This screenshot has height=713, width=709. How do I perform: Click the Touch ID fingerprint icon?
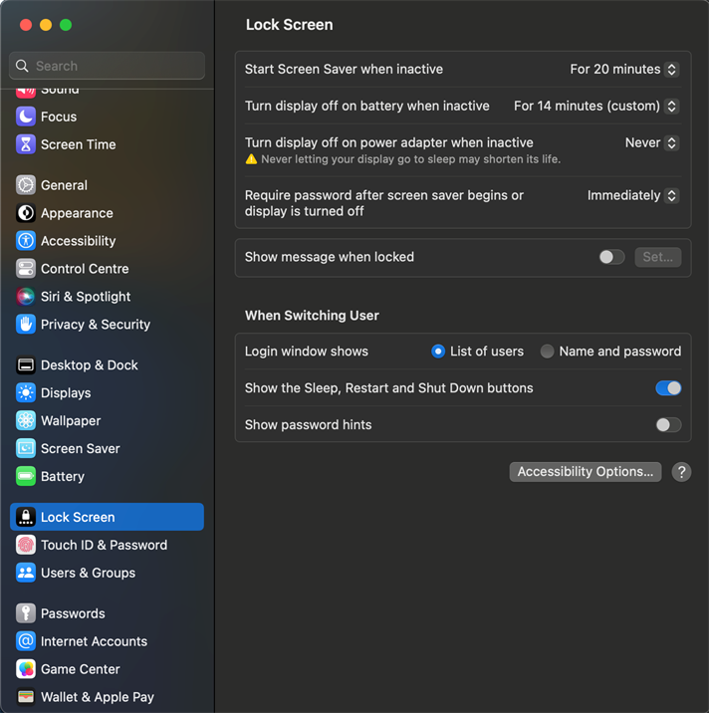[26, 545]
